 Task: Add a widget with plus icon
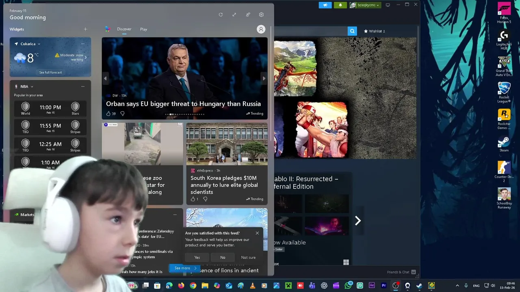click(85, 29)
